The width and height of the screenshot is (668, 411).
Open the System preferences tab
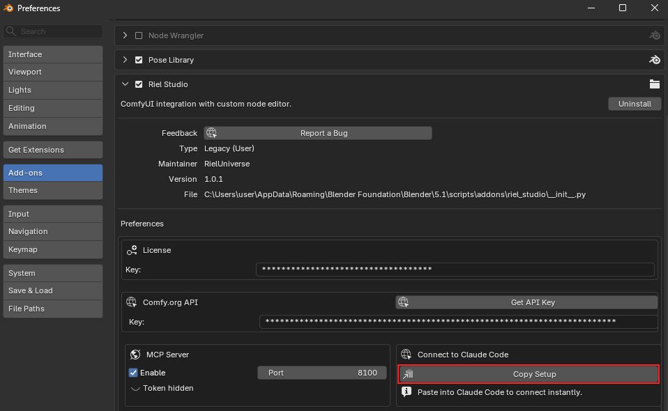pyautogui.click(x=53, y=273)
